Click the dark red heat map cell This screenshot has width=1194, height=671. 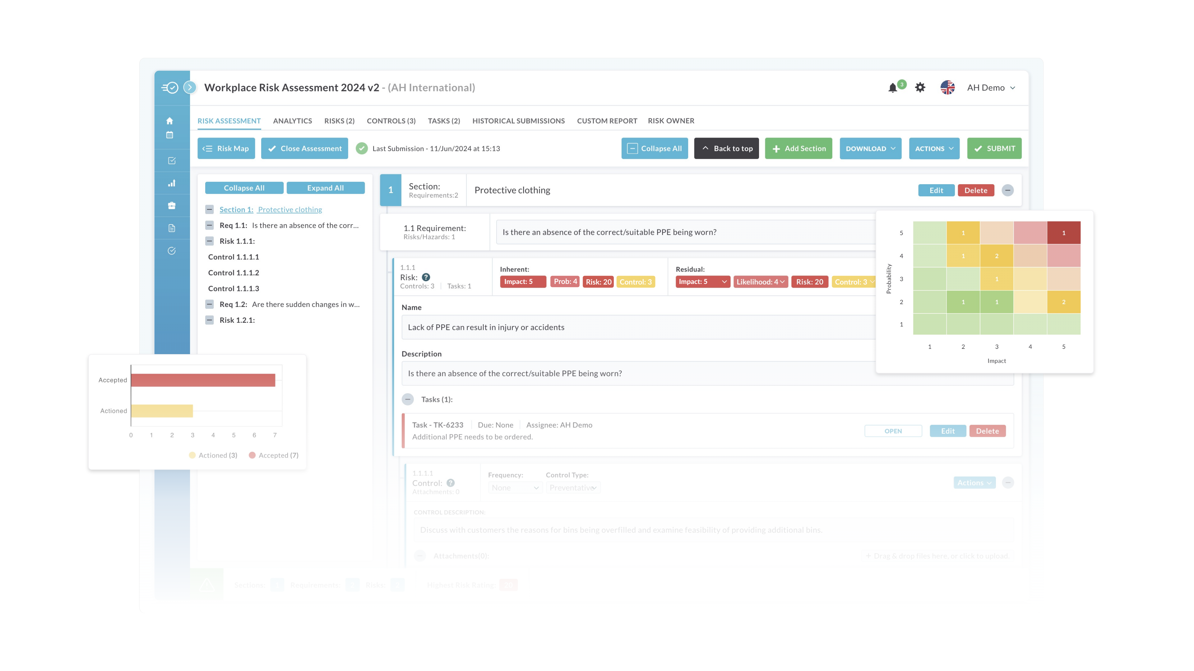pos(1063,233)
